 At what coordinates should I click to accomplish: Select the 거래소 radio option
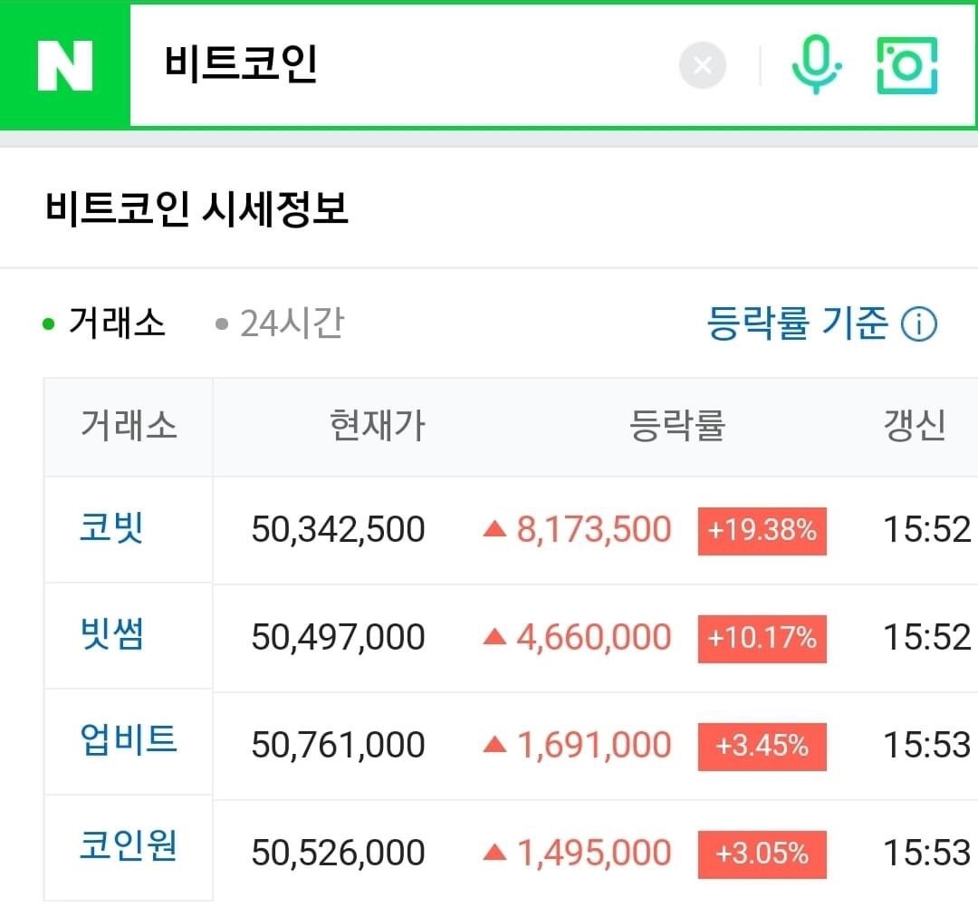(103, 323)
